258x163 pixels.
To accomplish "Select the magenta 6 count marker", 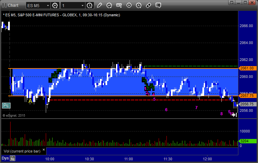I will [x=166, y=110].
